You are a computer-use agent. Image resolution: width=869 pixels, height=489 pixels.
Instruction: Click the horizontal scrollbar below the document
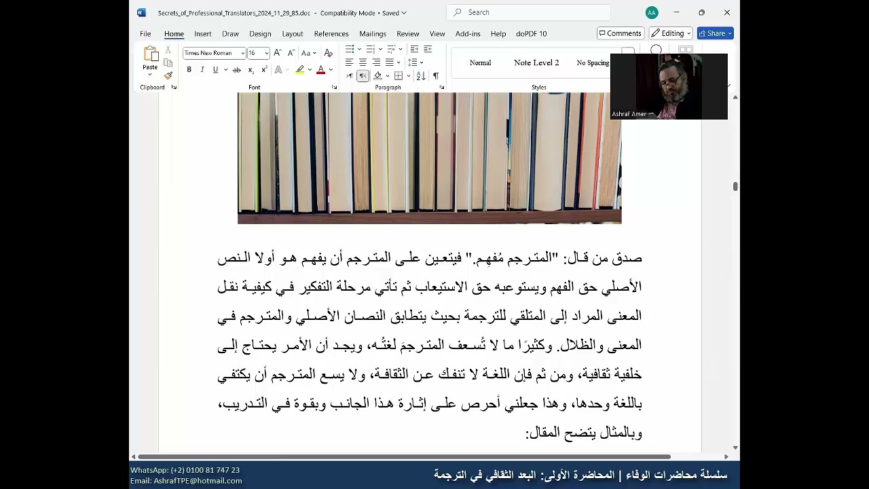click(405, 456)
